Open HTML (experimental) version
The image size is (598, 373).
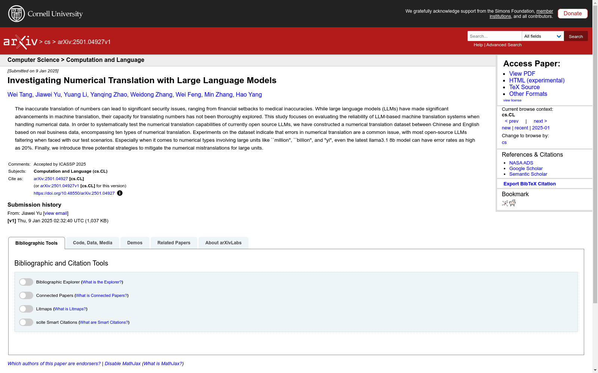coord(537,81)
